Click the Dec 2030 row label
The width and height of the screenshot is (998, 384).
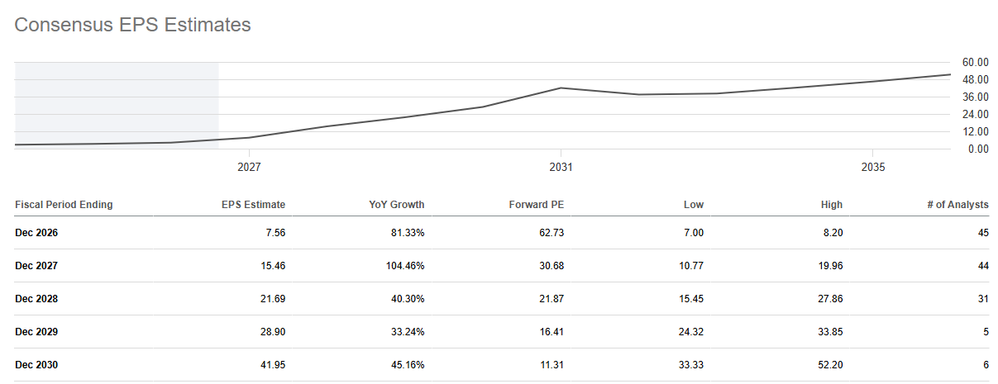click(36, 365)
